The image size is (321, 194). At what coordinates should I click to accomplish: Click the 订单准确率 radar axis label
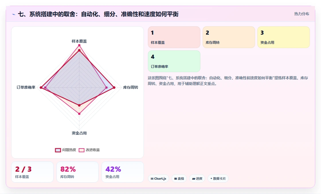click(x=26, y=87)
